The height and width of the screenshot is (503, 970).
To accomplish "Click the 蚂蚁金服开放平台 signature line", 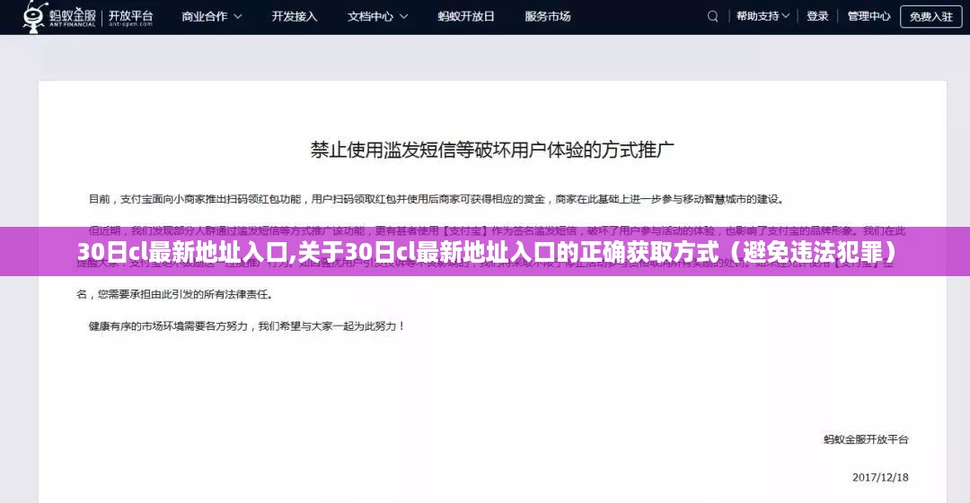I will 866,439.
